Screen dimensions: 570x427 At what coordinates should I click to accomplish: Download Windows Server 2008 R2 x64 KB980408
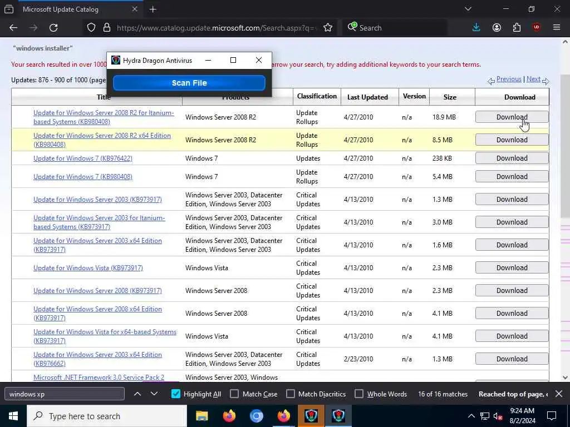click(512, 140)
